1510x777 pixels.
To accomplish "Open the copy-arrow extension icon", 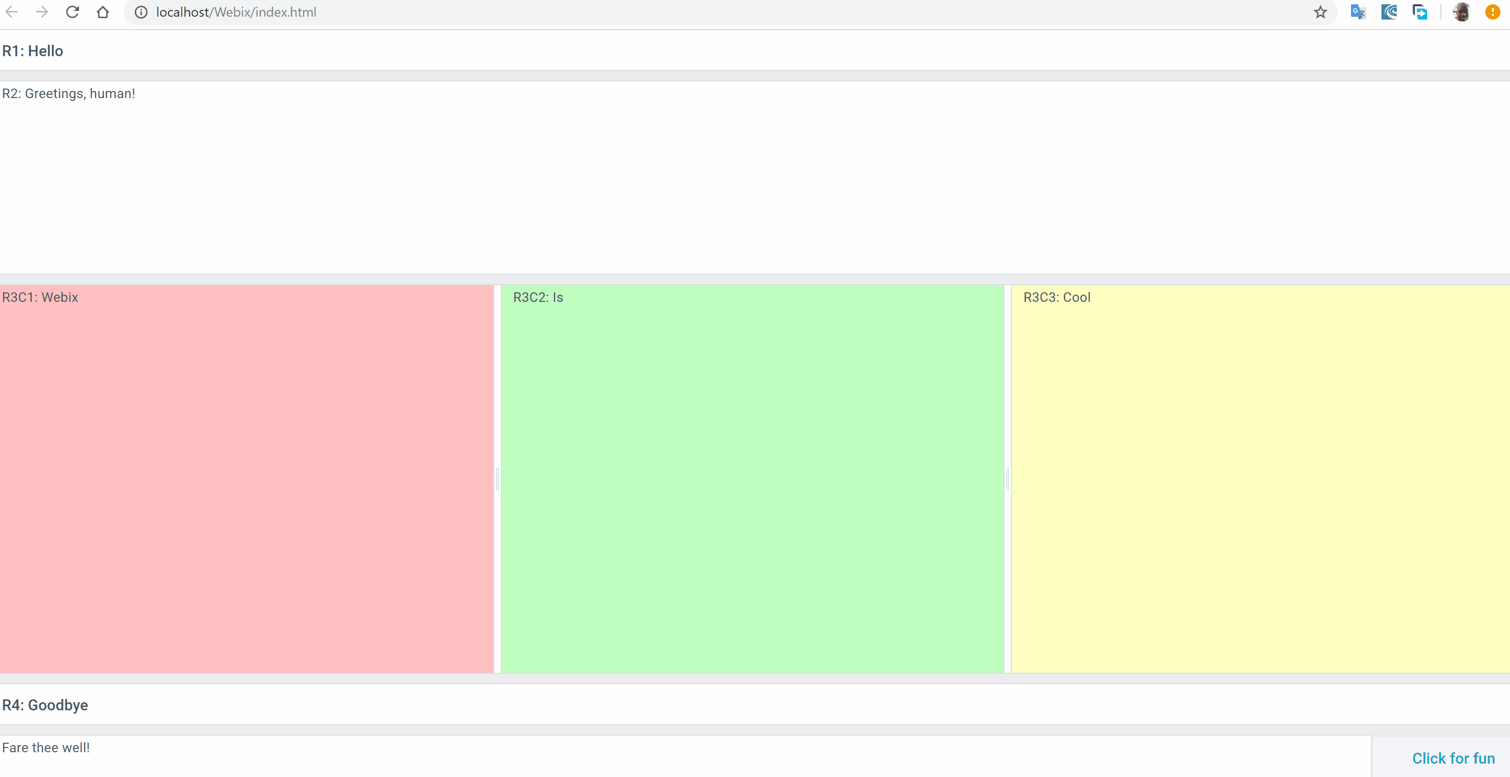I will point(1420,12).
